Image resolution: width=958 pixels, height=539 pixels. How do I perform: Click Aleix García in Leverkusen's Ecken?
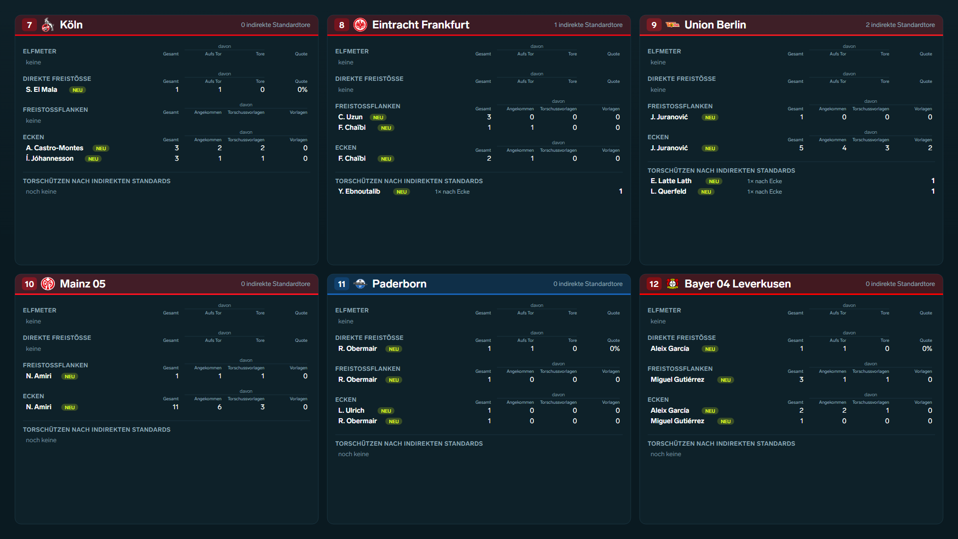coord(670,411)
